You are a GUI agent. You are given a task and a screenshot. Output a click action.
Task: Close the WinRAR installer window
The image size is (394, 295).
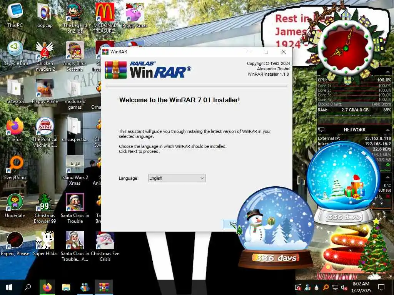(x=284, y=52)
